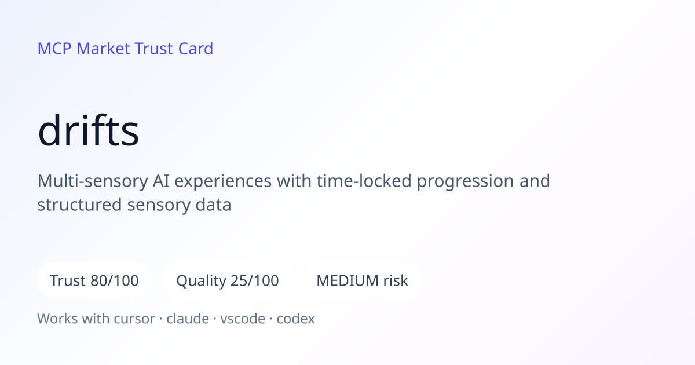Click the number 80/100 in the Trust badge
The image size is (695, 365).
coord(115,281)
